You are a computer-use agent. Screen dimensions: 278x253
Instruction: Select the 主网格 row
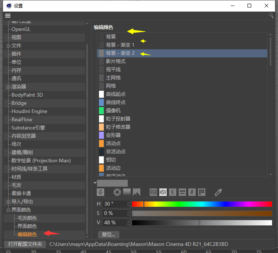tap(182, 78)
